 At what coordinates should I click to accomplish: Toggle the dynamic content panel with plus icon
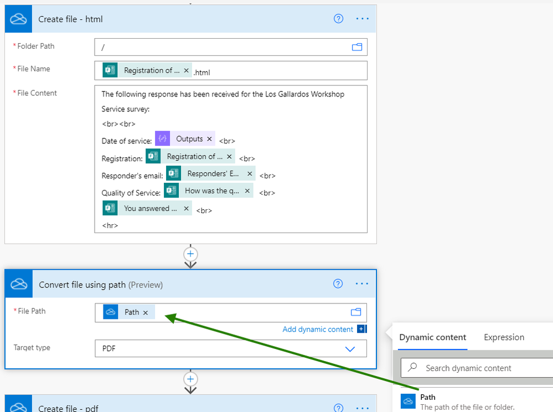tap(362, 329)
